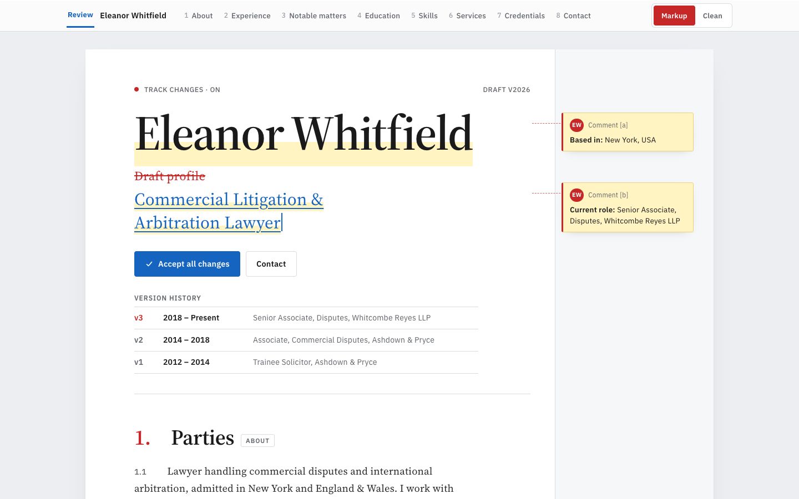This screenshot has height=499, width=799.
Task: Select the v2 2014 – 2018 version row
Action: (306, 340)
